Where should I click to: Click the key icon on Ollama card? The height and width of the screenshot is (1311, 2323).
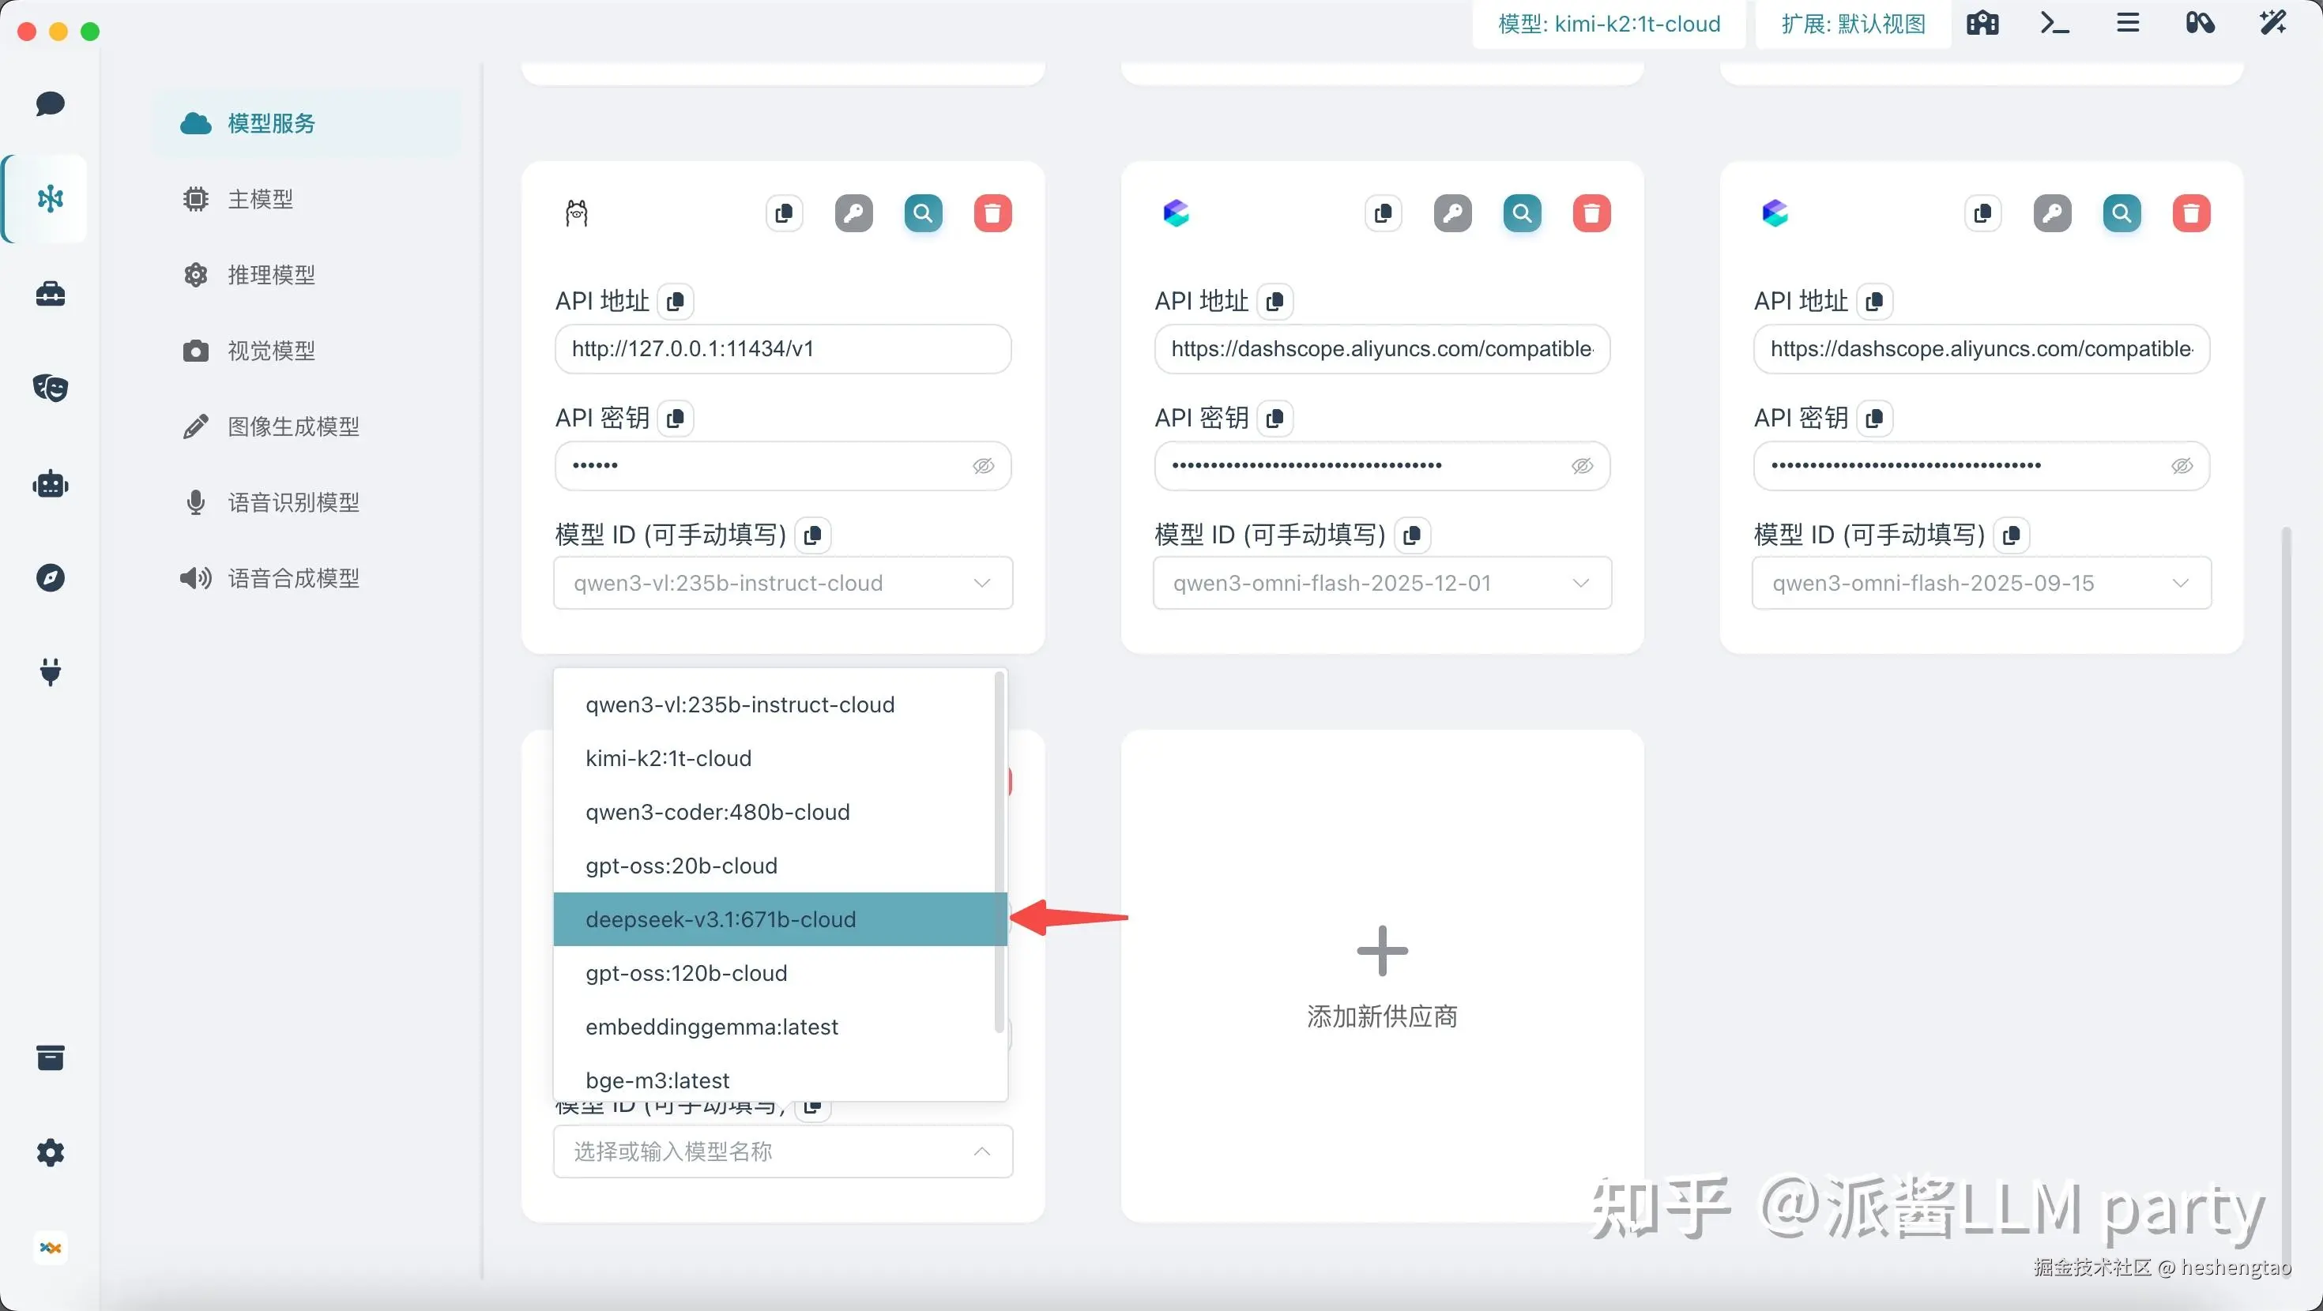[x=853, y=214]
